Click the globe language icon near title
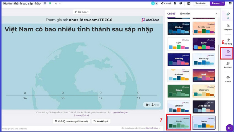 45,3
